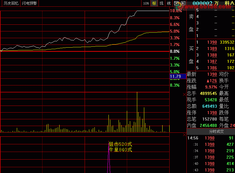Click the 涨停 limit-up value 1390
Screen dimensions: 235x173
coord(212,113)
